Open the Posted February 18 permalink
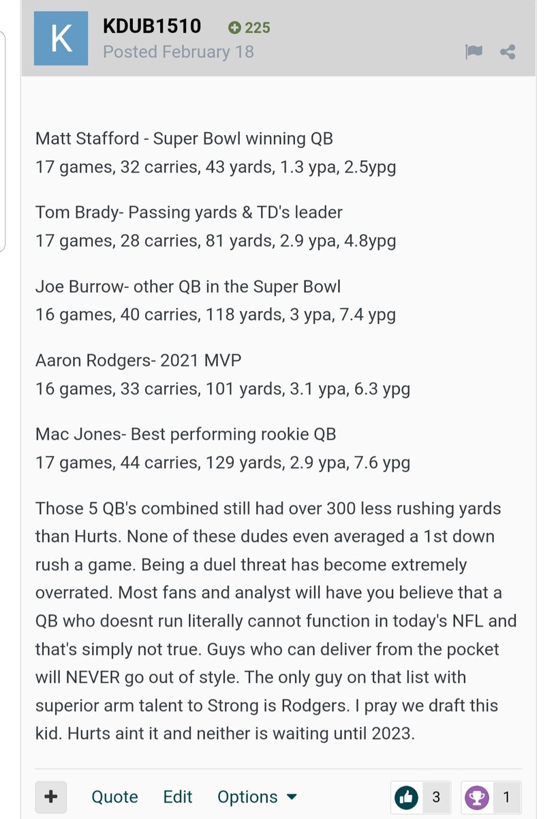This screenshot has width=556, height=819. 179,52
